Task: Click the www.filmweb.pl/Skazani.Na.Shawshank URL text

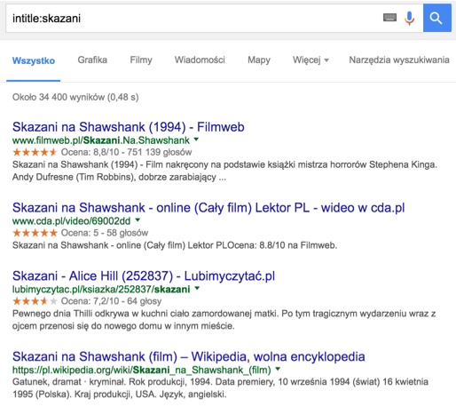Action: click(101, 140)
